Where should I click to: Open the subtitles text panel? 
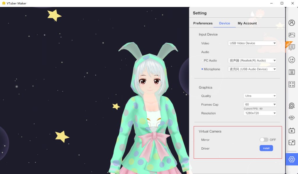pos(292,72)
